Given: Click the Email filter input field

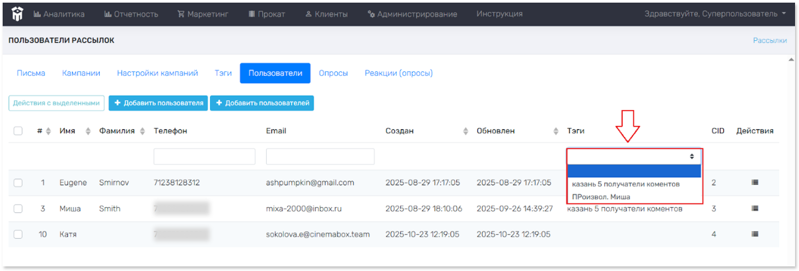Looking at the screenshot, I should click(320, 156).
